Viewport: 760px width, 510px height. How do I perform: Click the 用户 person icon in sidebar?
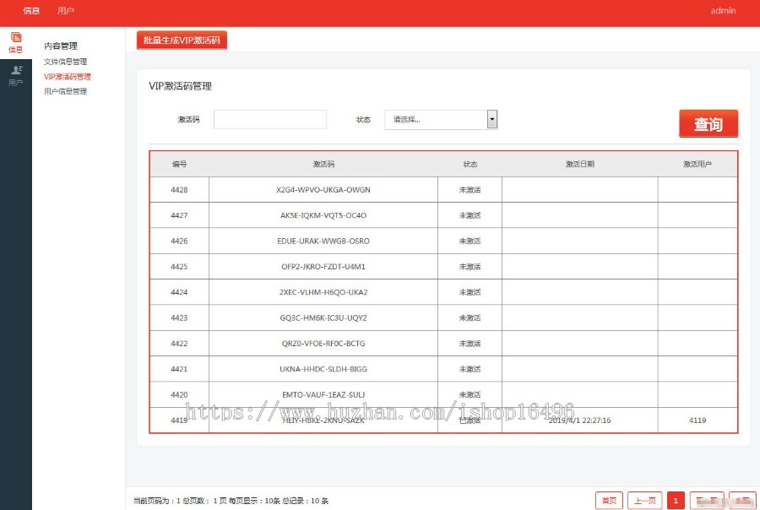point(15,70)
